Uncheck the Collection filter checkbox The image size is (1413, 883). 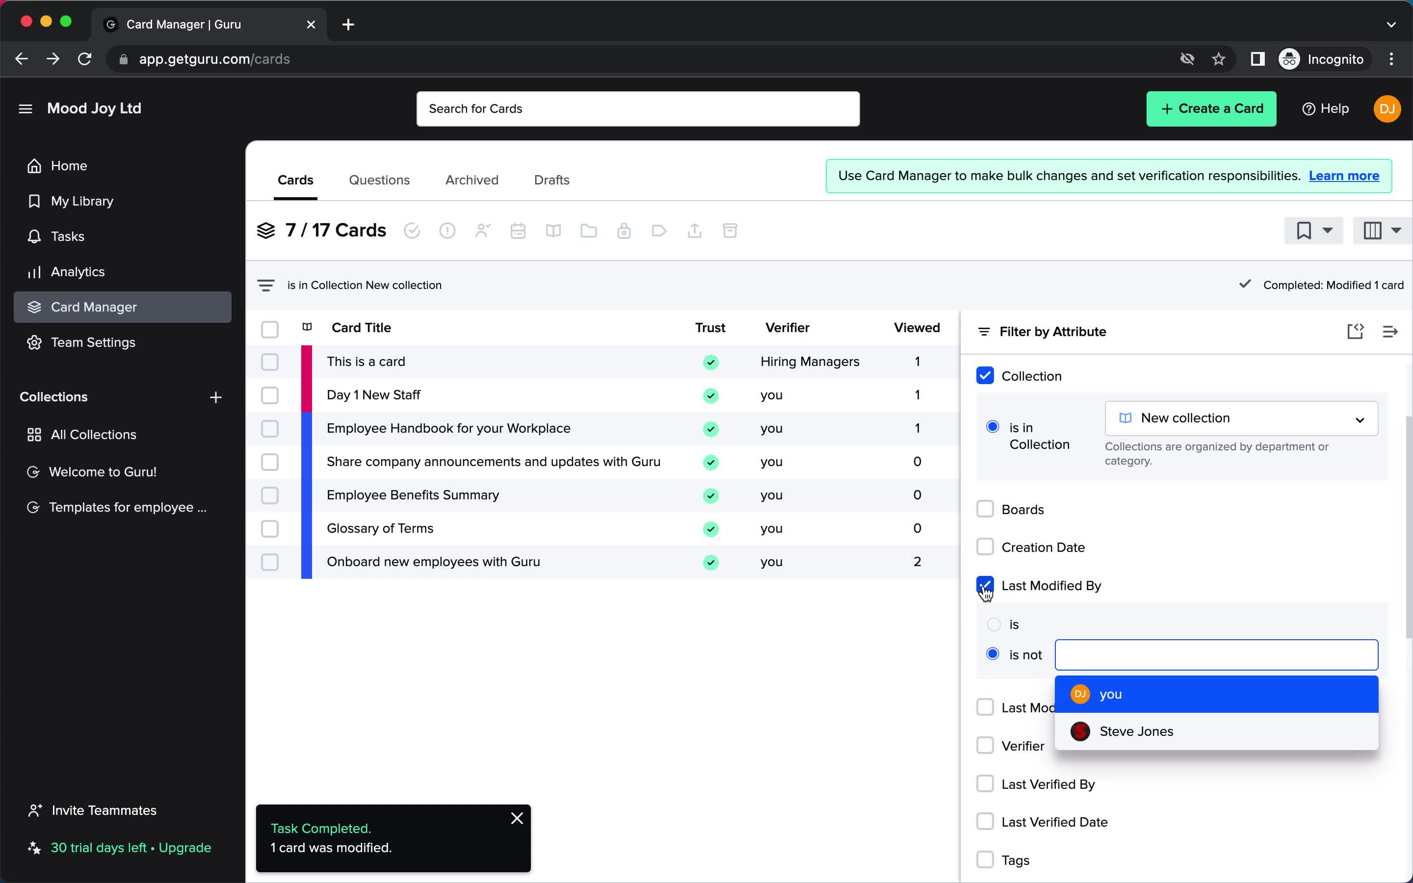point(985,375)
